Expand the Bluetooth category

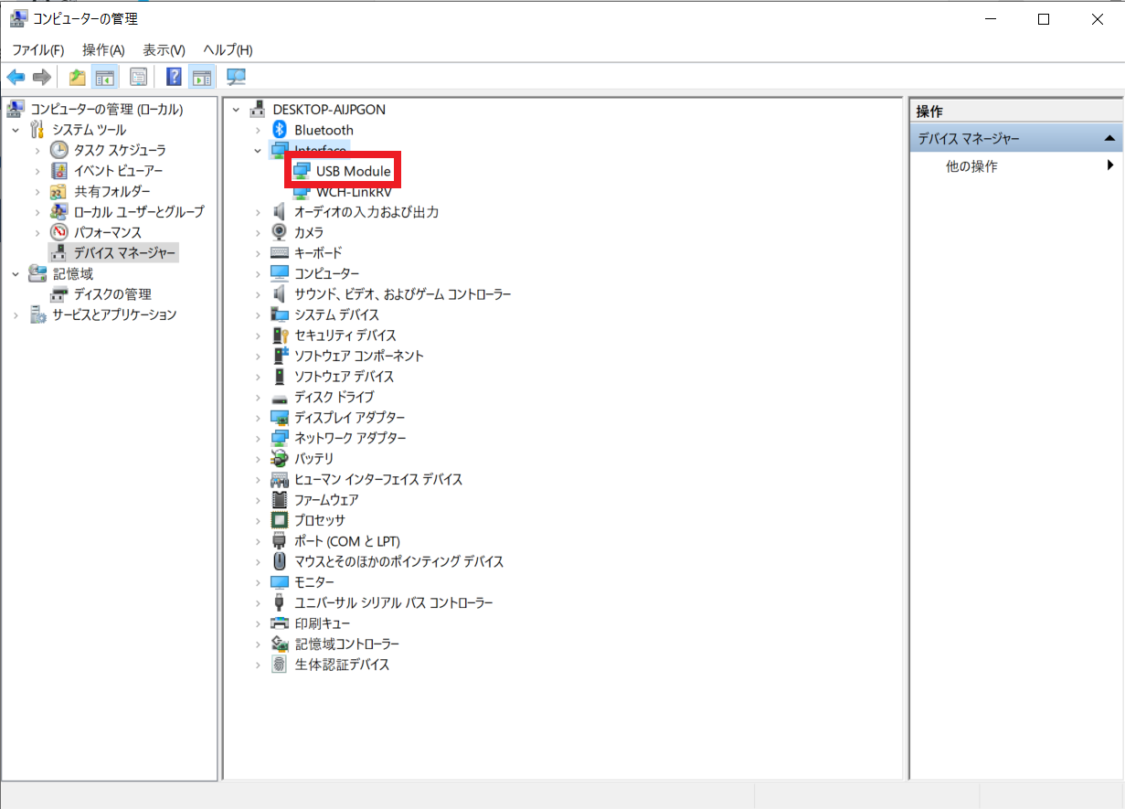coord(259,130)
